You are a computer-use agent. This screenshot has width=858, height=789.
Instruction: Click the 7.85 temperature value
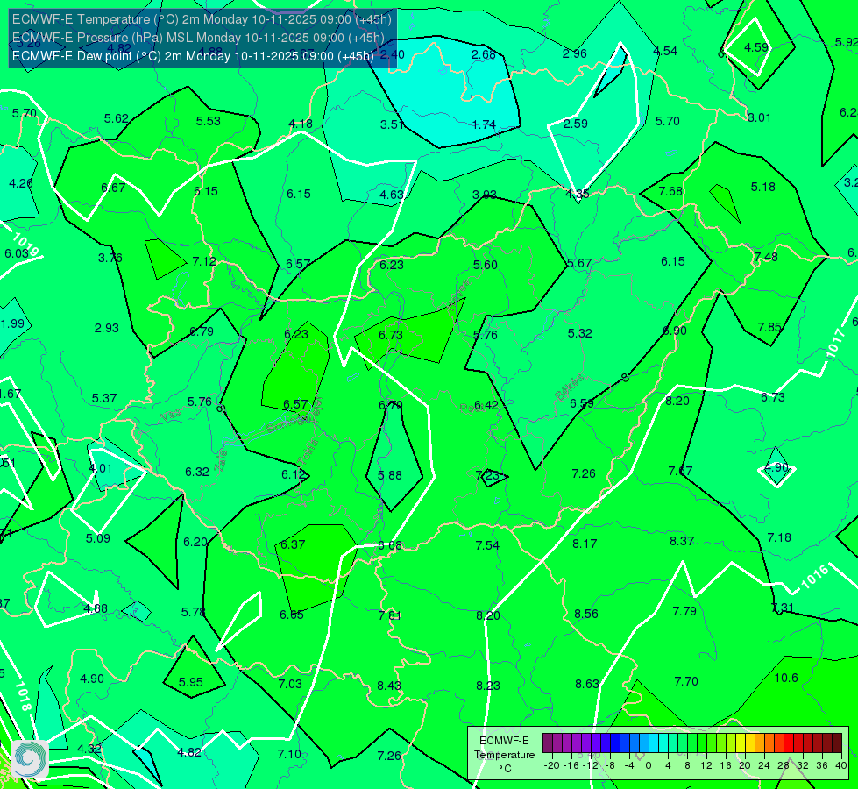point(769,327)
